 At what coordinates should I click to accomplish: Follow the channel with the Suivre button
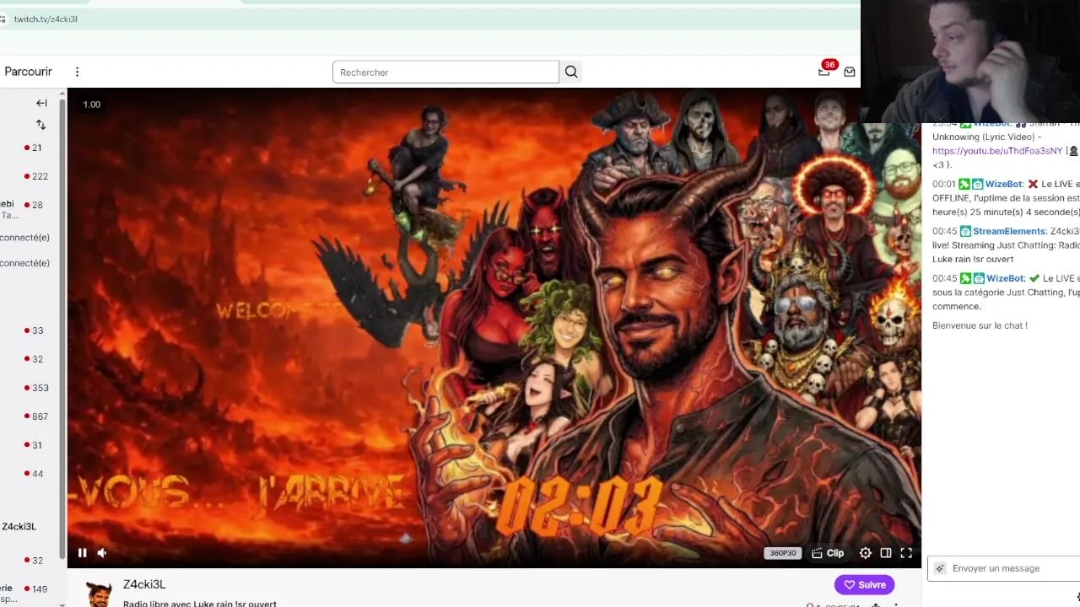point(864,584)
